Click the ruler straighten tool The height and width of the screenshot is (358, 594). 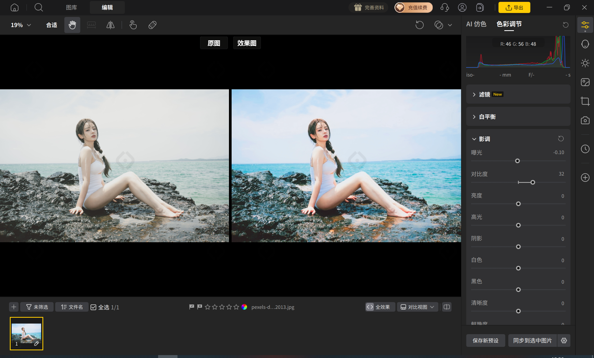coord(91,25)
